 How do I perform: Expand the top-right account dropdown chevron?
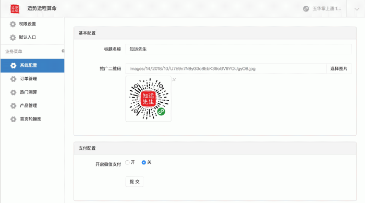[357, 9]
